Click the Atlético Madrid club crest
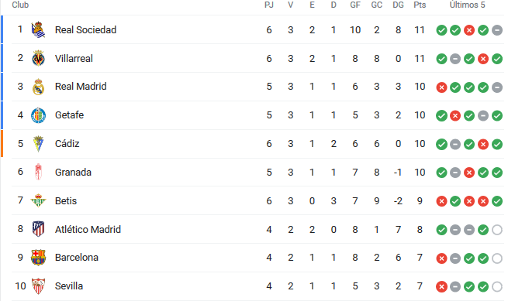Screen dimensions: 515x301 [x=38, y=229]
